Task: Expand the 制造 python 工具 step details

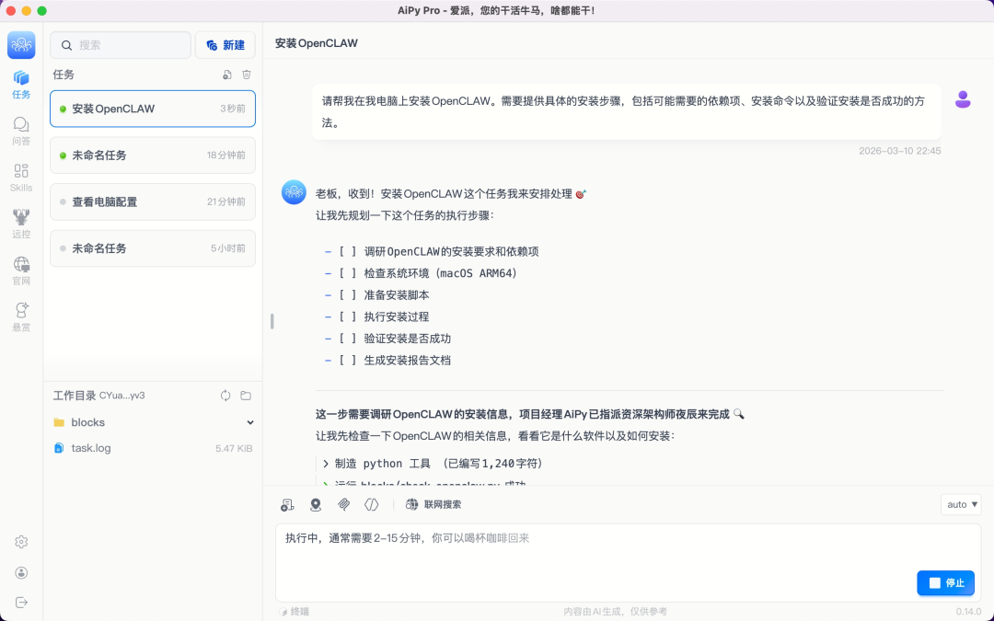Action: click(327, 464)
